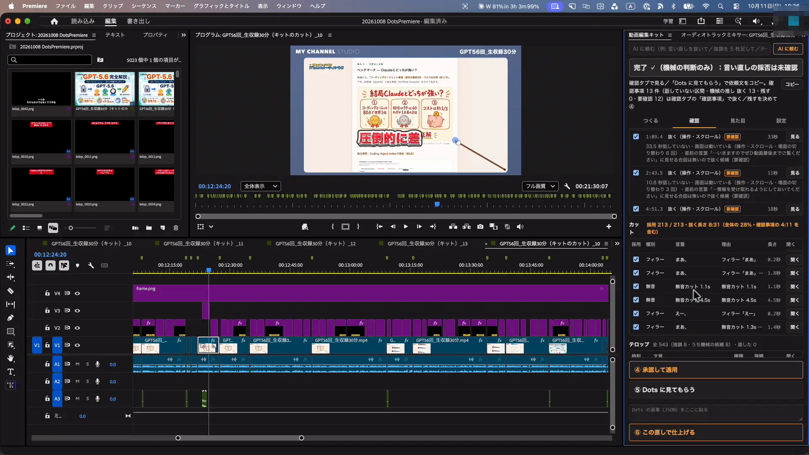This screenshot has height=455, width=809.
Task: Select the Rectangle shape tool
Action: point(11,331)
